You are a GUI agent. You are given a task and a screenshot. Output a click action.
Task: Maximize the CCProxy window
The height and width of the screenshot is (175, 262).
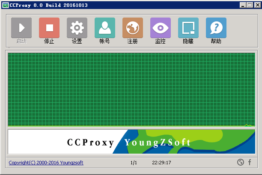(x=249, y=5)
